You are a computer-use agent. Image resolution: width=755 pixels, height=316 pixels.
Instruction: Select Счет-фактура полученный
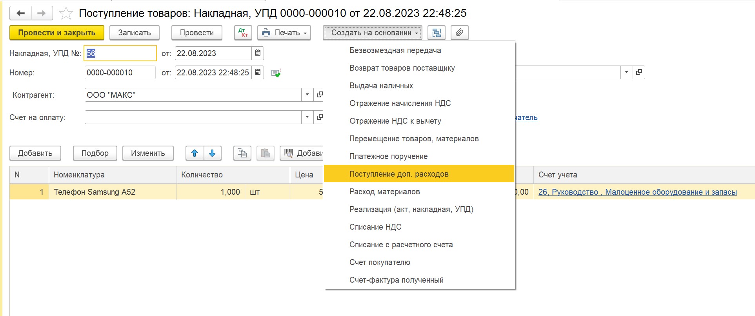pos(419,280)
